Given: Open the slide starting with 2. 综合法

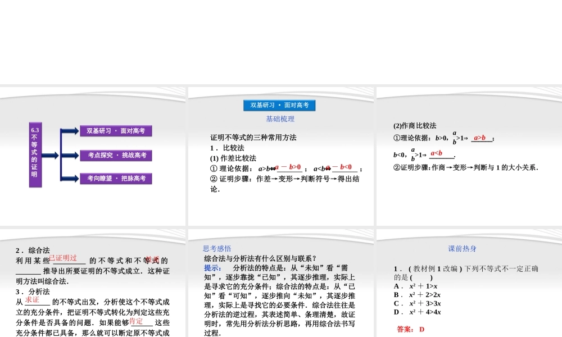Looking at the screenshot, I should pos(93,283).
